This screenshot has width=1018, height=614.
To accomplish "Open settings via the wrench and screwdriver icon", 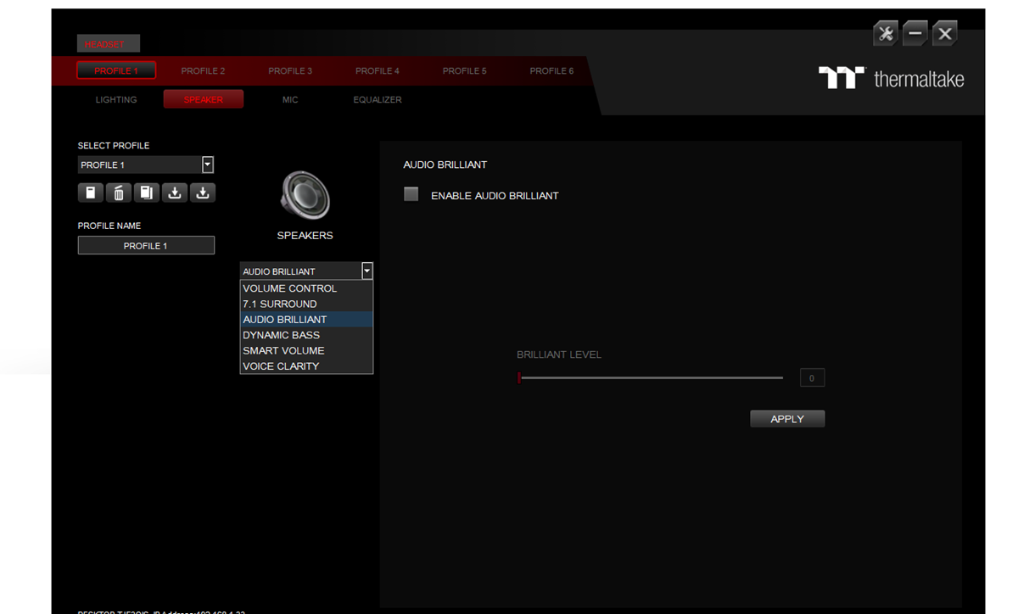I will click(886, 34).
